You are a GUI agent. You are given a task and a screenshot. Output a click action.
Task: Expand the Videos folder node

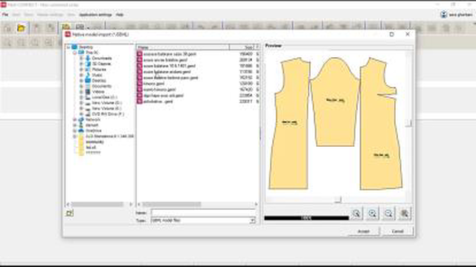point(81,92)
